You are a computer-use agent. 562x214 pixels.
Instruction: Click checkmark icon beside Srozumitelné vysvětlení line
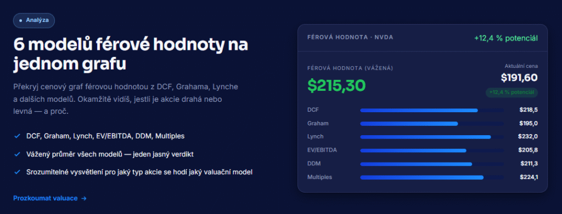[x=16, y=172]
